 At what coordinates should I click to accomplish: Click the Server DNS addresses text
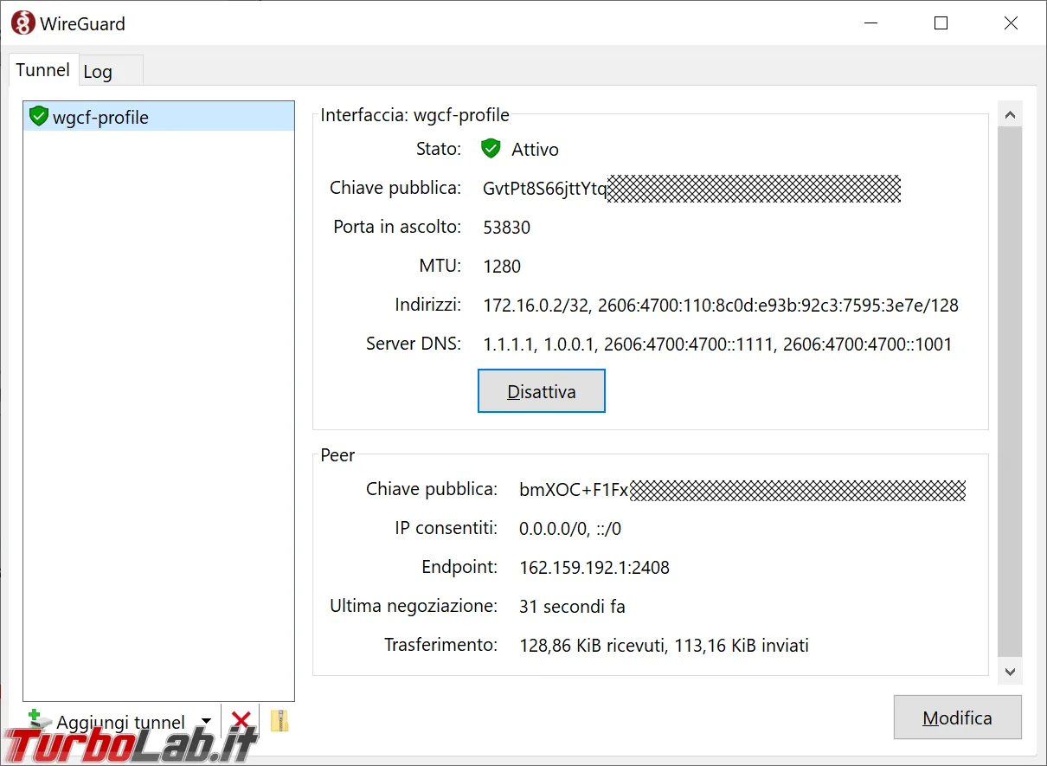[x=717, y=344]
